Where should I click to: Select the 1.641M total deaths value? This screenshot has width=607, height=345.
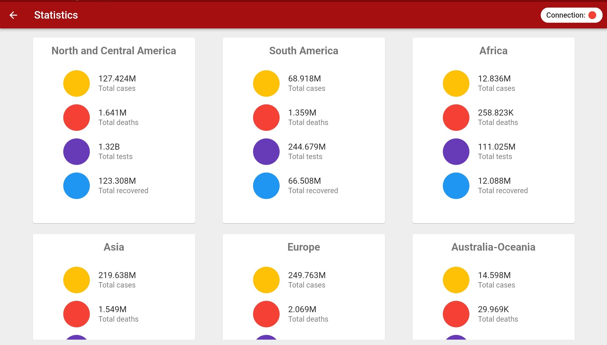click(112, 113)
